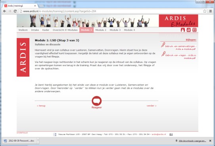This screenshot has height=146, width=215.
Task: Click the print page icon
Action: pyautogui.click(x=188, y=30)
